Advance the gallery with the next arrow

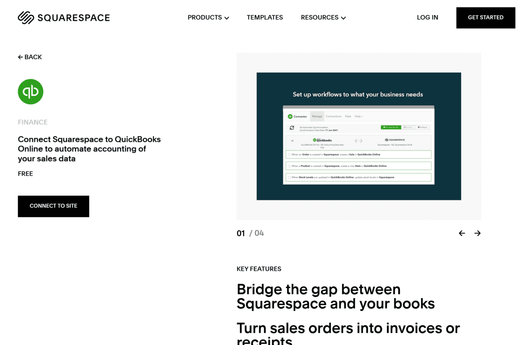point(478,233)
